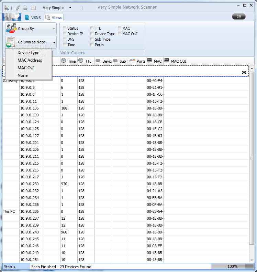The height and width of the screenshot is (272, 257).
Task: Click the MAC cell 00-0F-EA-
Action: pyautogui.click(x=155, y=205)
